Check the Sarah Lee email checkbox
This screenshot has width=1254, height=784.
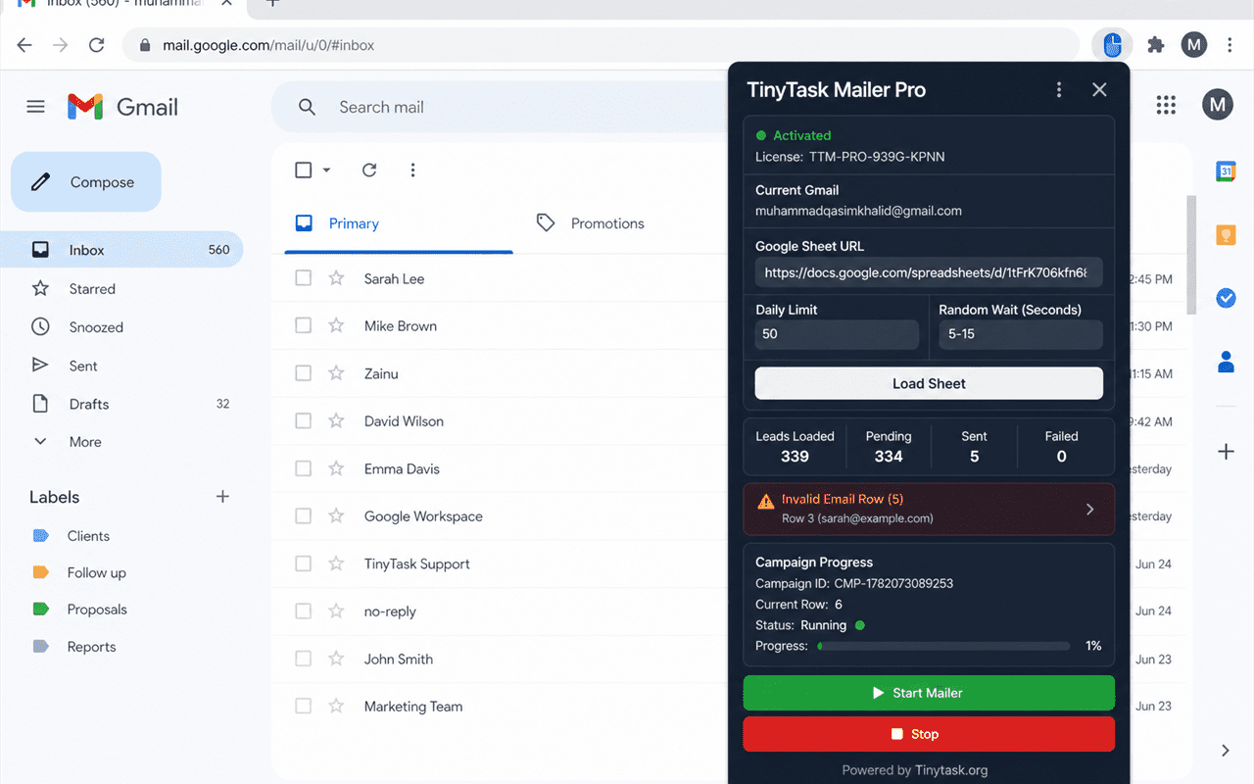pos(304,278)
